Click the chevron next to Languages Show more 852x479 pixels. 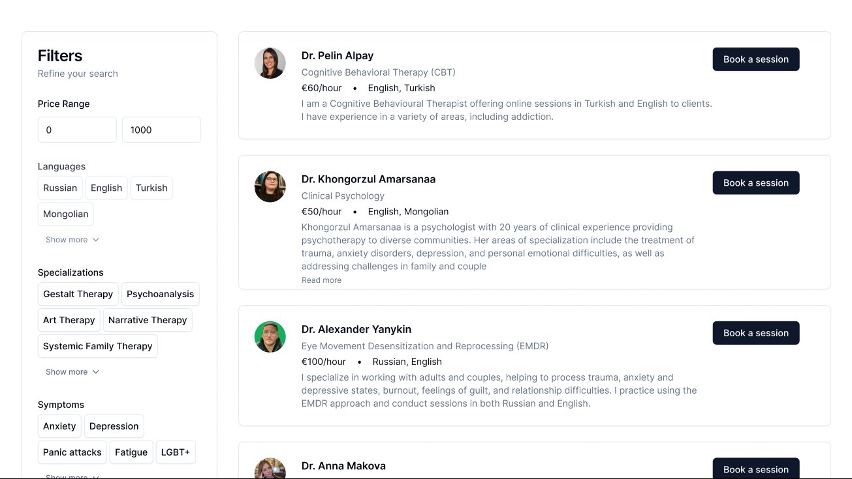[x=96, y=240]
